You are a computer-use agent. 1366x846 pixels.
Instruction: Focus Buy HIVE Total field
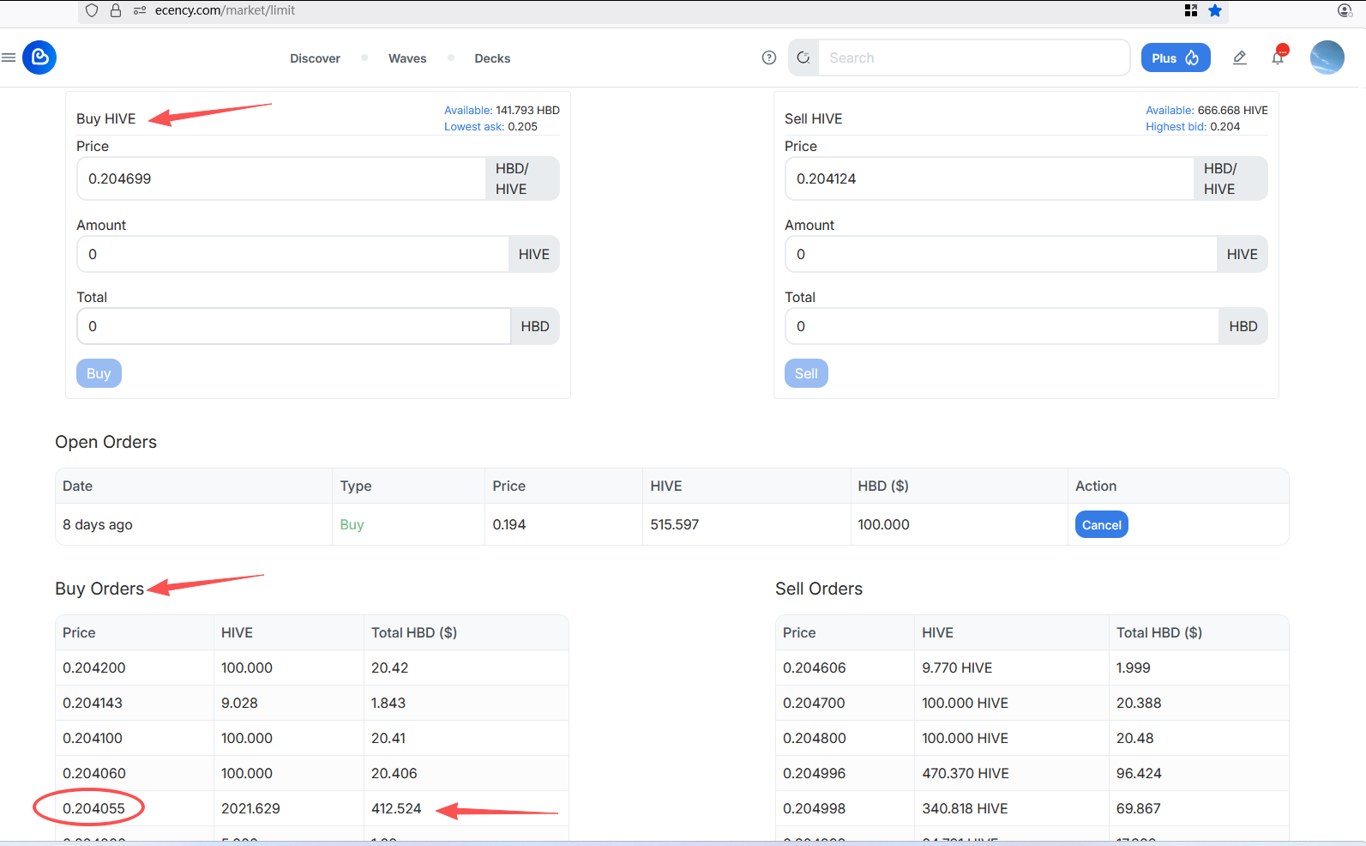coord(294,326)
